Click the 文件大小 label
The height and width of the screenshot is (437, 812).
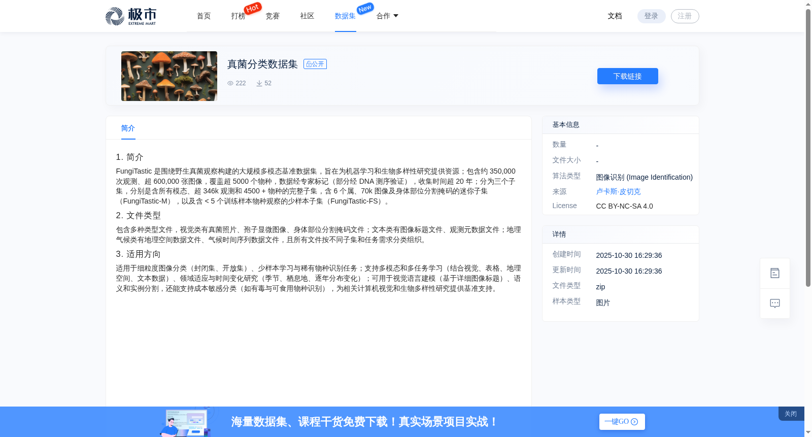pyautogui.click(x=567, y=160)
